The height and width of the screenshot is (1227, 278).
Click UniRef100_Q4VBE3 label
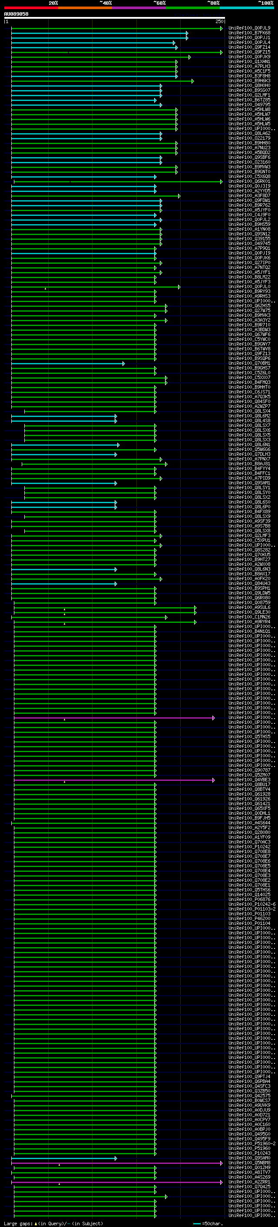[249, 780]
